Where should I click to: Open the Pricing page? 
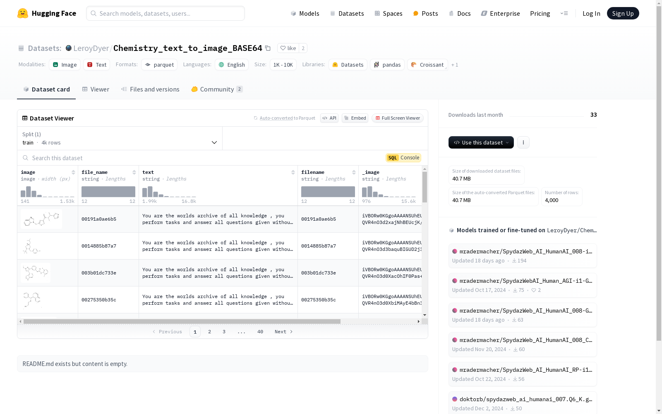click(540, 13)
